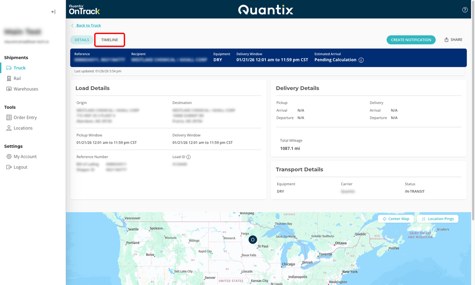Click the Create Notification button

click(x=411, y=40)
